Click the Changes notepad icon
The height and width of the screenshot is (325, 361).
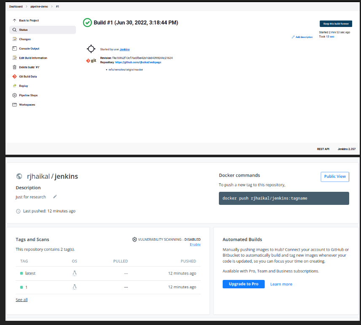pos(14,39)
